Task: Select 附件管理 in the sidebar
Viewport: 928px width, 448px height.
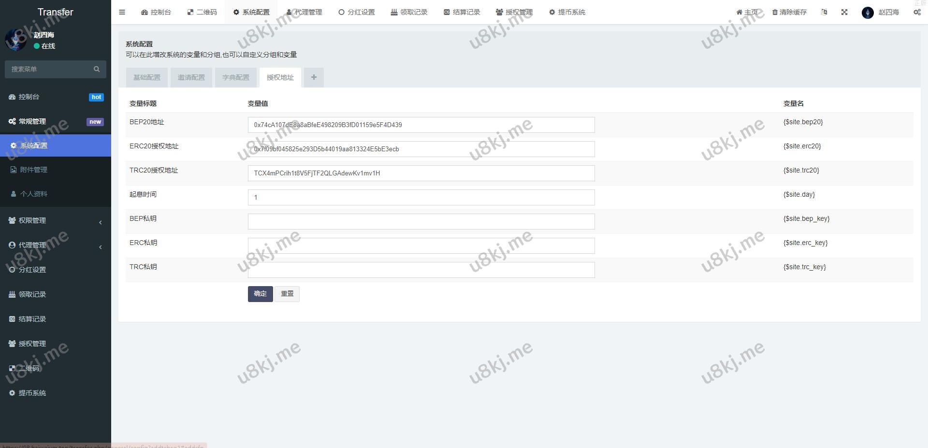Action: [x=34, y=170]
